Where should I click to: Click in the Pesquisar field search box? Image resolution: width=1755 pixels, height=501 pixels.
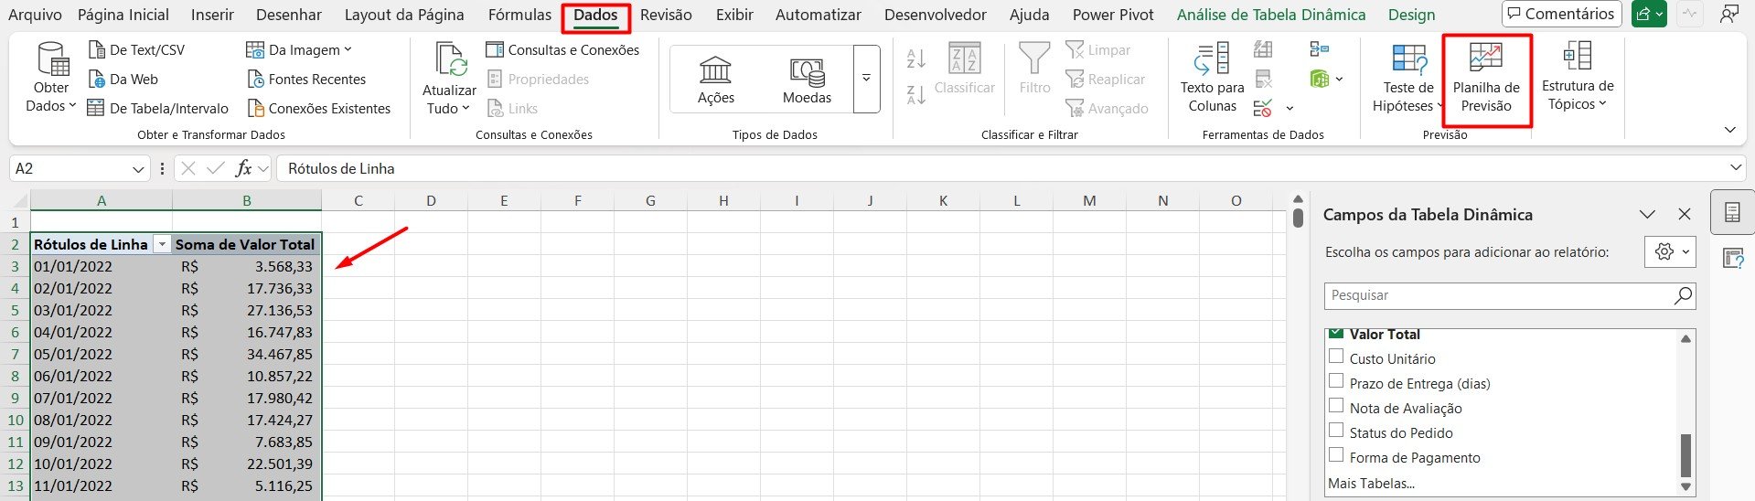pos(1496,295)
